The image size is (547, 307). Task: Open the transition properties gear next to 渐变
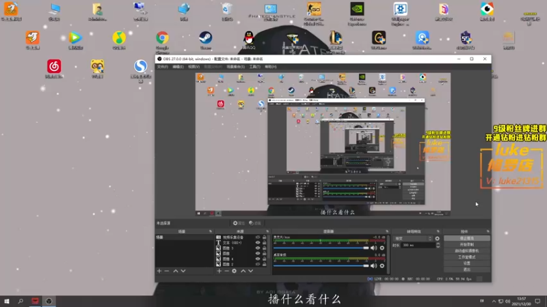437,239
